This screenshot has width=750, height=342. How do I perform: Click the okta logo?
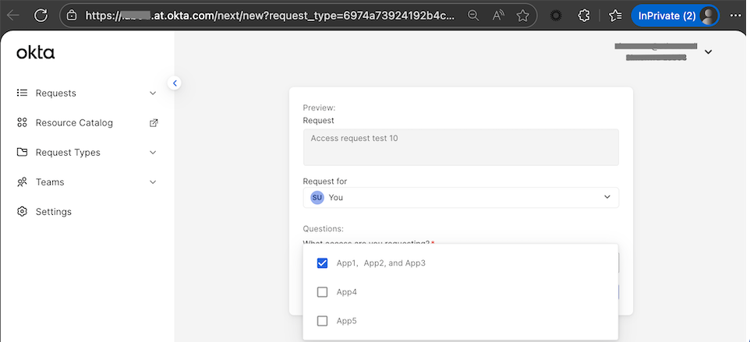[x=35, y=52]
